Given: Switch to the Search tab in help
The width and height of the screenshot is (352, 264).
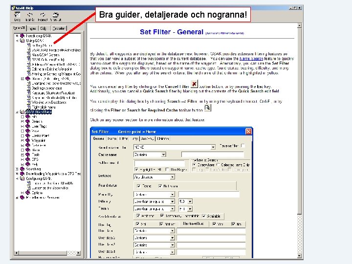Looking at the screenshot, I should point(44,28).
